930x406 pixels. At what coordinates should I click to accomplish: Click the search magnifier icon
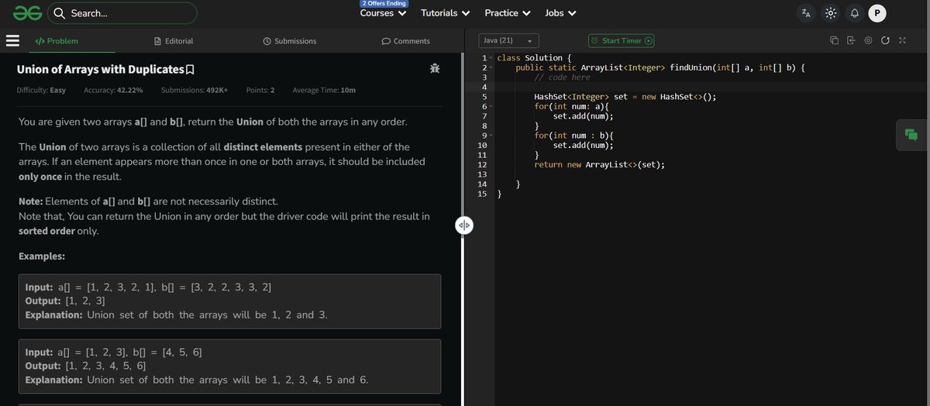(60, 13)
